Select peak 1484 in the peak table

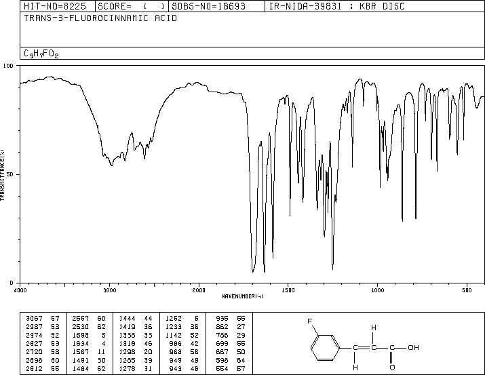click(81, 368)
